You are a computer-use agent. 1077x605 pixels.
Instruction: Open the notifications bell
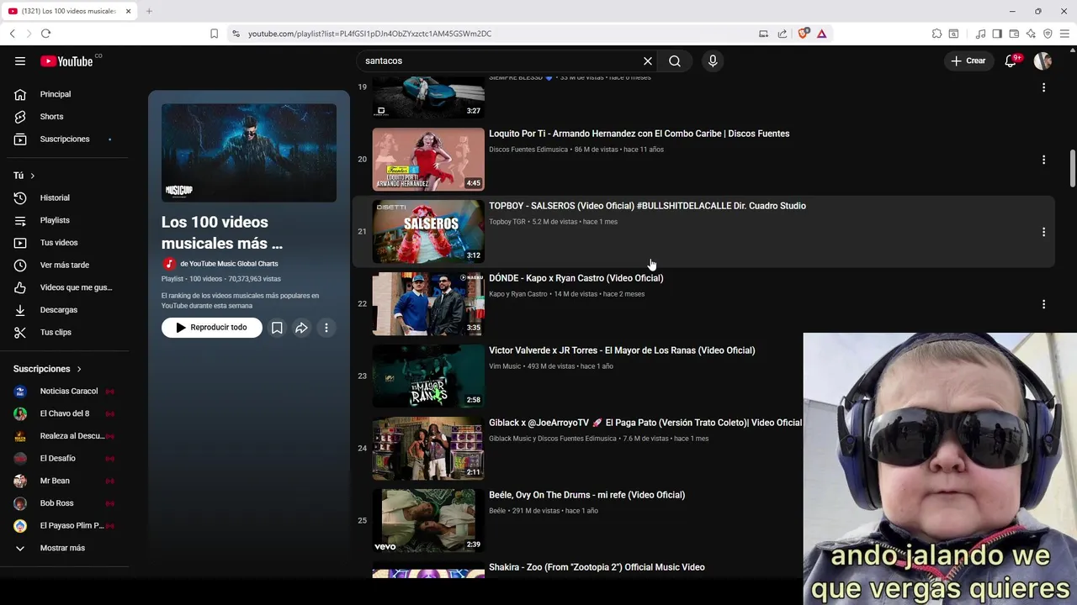(1011, 60)
